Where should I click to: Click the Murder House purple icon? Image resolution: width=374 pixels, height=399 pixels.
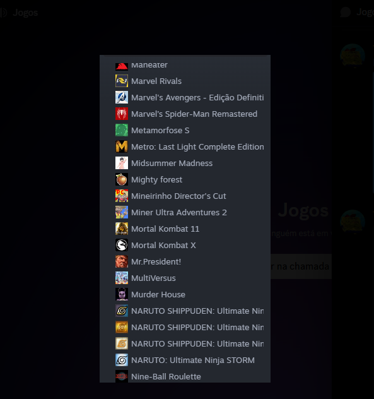tap(122, 294)
